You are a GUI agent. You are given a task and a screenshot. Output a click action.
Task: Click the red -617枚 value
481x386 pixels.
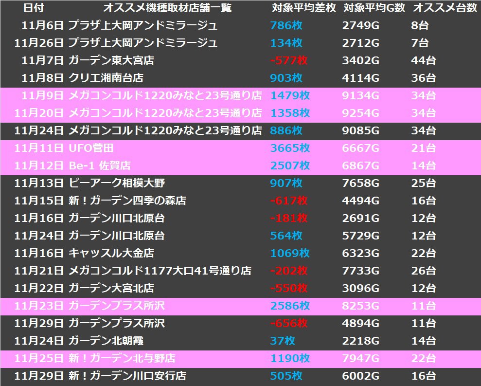click(289, 201)
